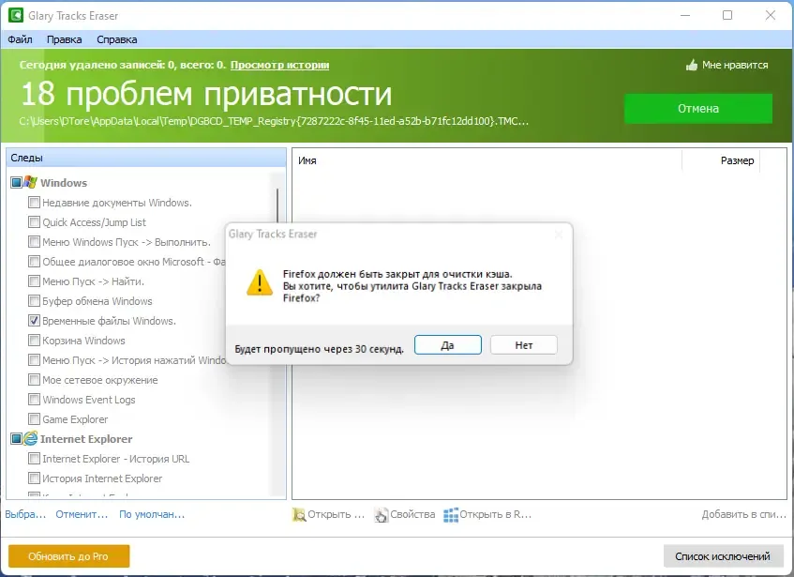Screen dimensions: 794x577
Task: Enable the Windows Event Logs checkbox
Action: coord(34,400)
